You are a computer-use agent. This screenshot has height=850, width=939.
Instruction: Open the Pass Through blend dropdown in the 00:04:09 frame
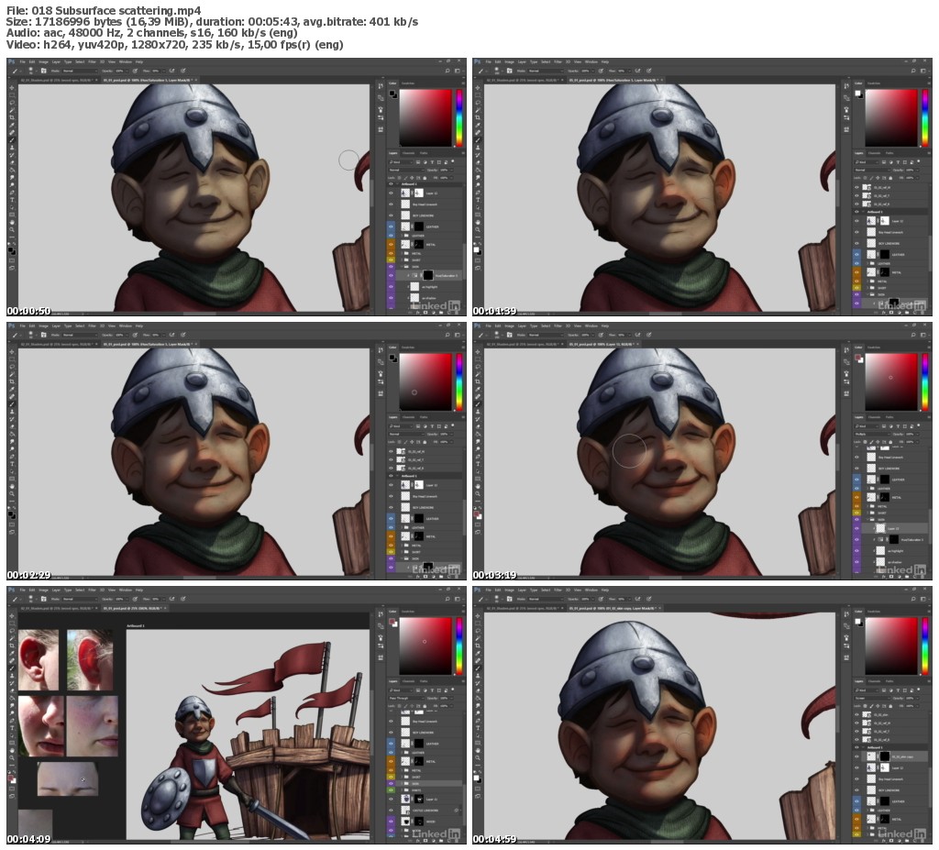pos(406,699)
